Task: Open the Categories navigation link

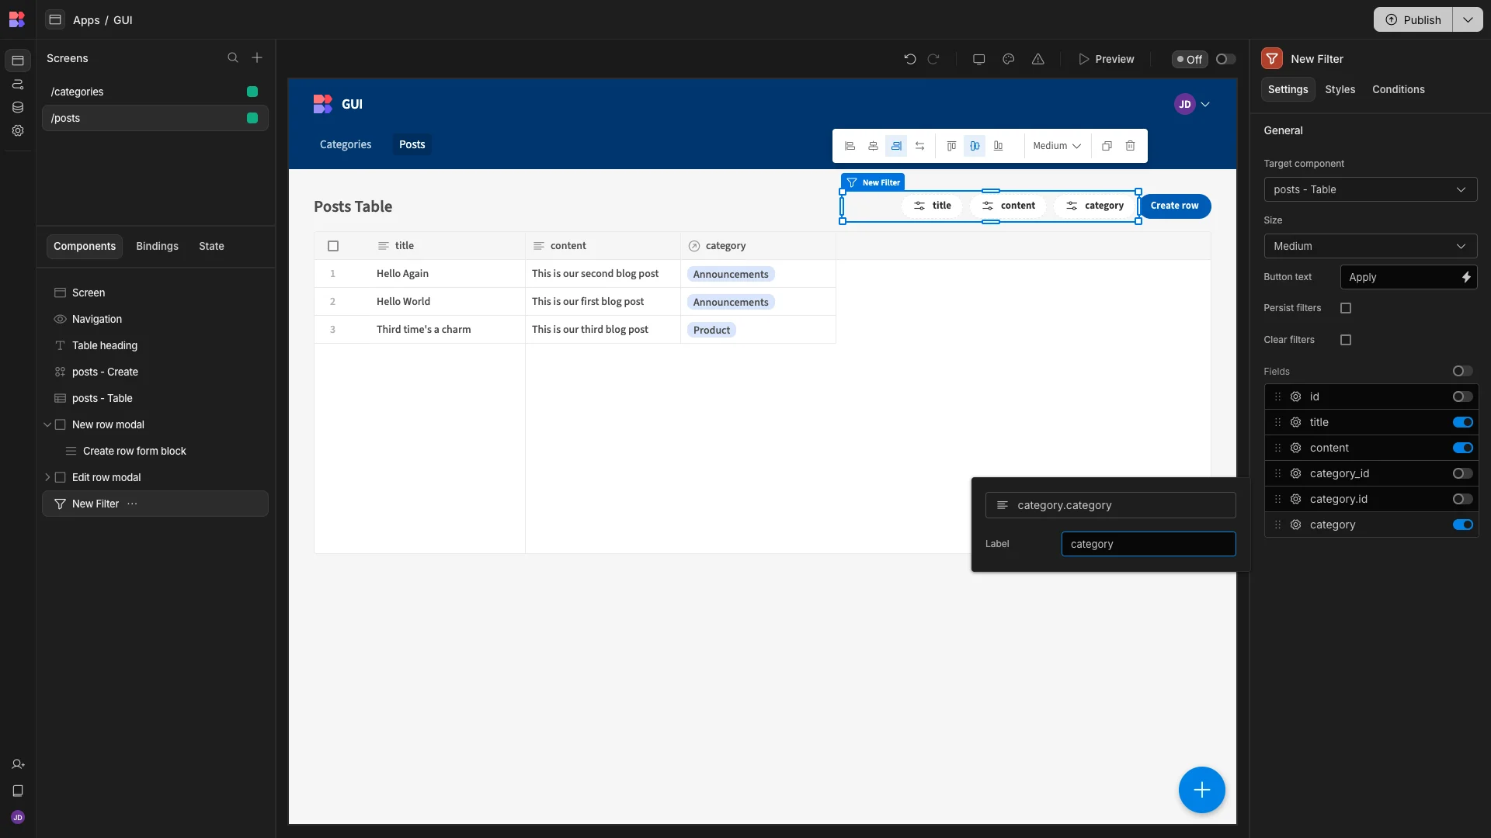Action: pos(345,144)
